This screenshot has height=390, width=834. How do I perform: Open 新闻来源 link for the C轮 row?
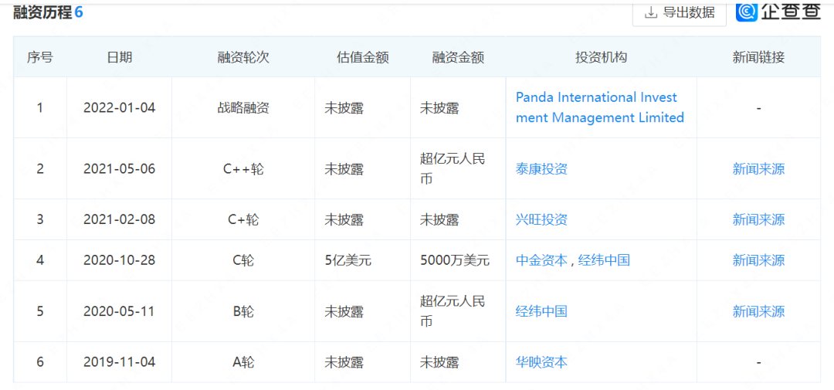click(758, 260)
